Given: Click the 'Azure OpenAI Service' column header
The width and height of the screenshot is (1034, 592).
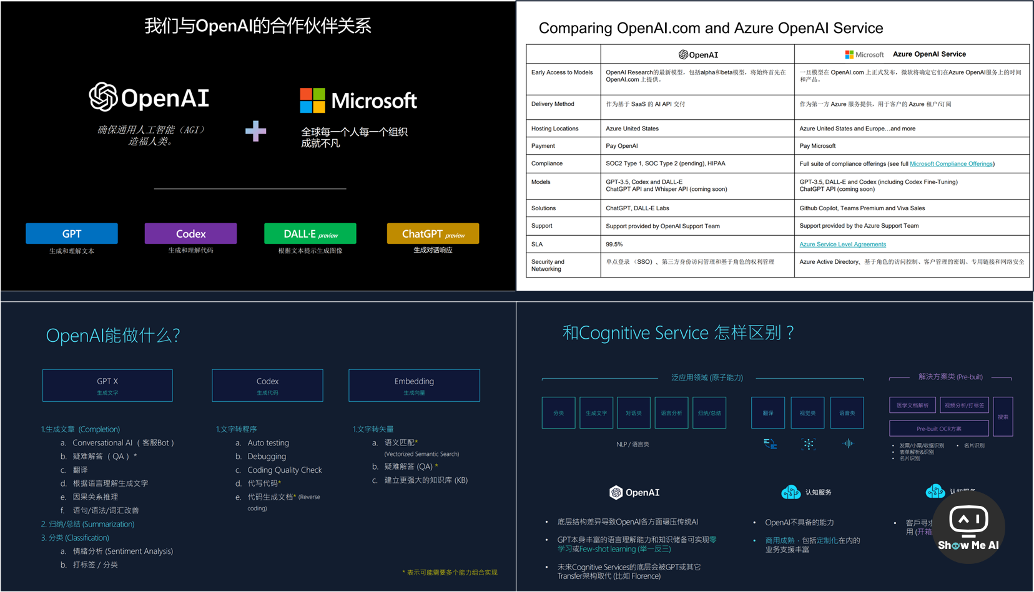Looking at the screenshot, I should pos(929,54).
